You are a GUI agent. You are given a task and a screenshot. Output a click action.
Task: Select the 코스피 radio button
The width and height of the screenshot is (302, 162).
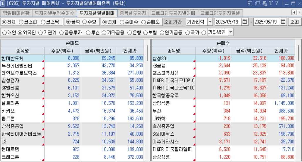click(x=21, y=22)
